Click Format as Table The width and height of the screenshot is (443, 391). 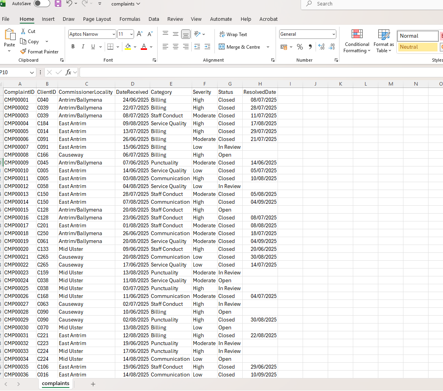pos(383,40)
